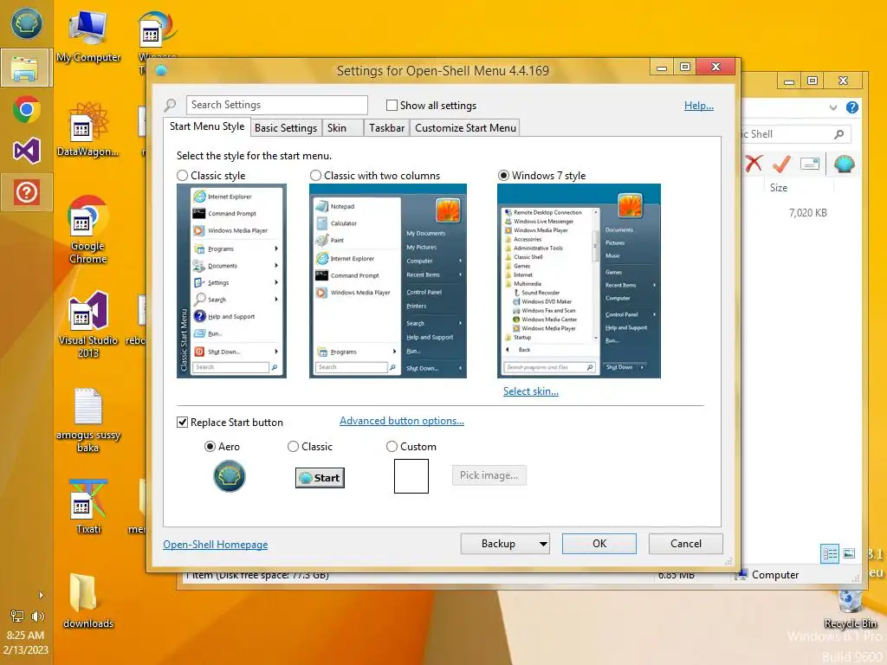
Task: Show hidden tray icons arrow
Action: tap(41, 595)
